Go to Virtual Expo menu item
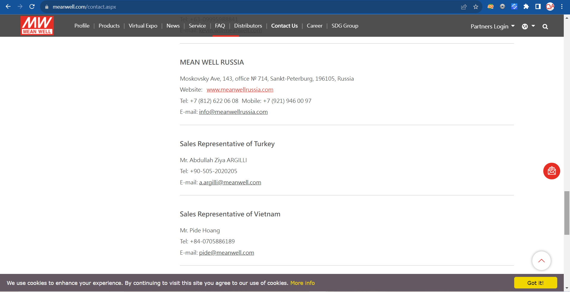The height and width of the screenshot is (292, 570). [x=143, y=26]
